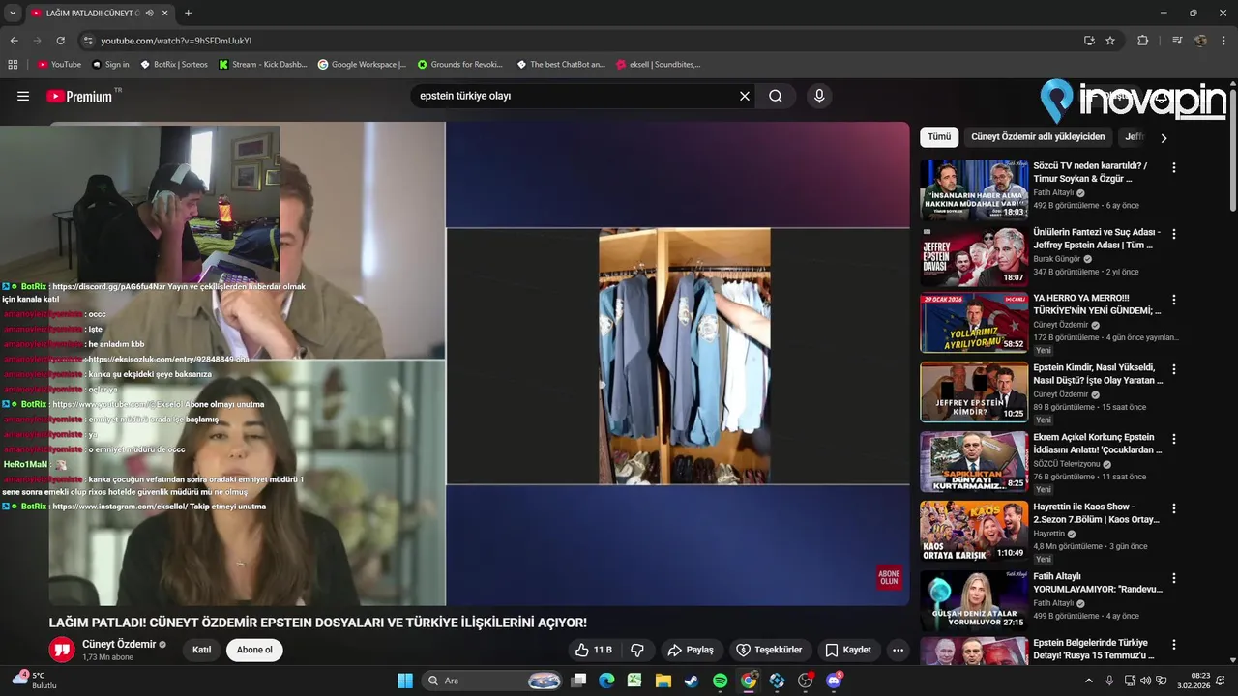
Task: Open Cüneyt Özdemir channel name link
Action: (x=119, y=644)
